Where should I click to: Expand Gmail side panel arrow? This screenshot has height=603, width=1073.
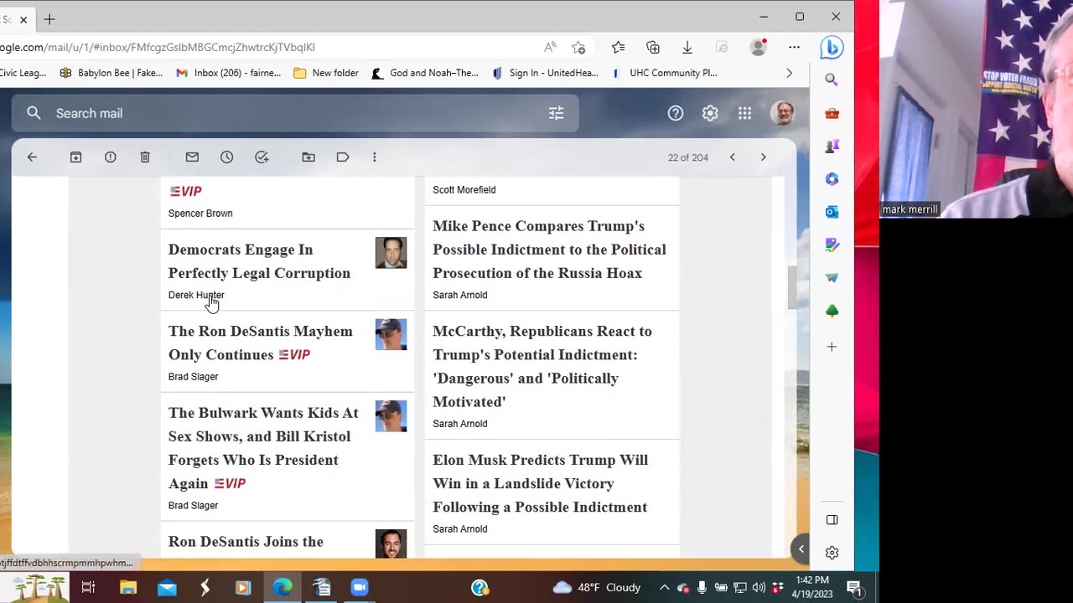(x=801, y=549)
